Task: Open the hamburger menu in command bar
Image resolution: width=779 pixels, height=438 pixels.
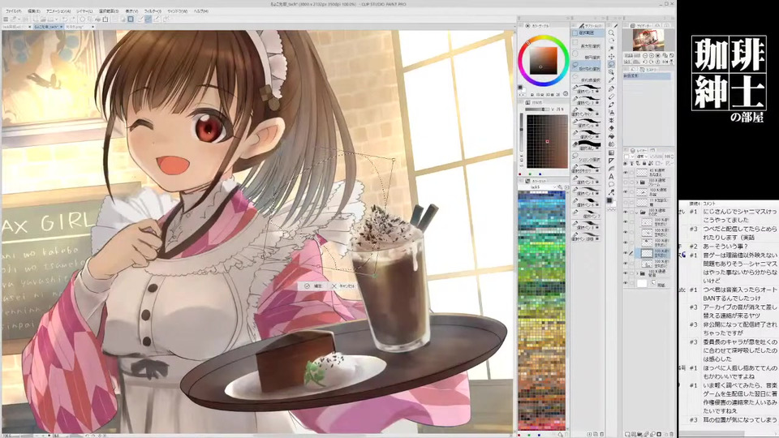Action: coord(6,19)
